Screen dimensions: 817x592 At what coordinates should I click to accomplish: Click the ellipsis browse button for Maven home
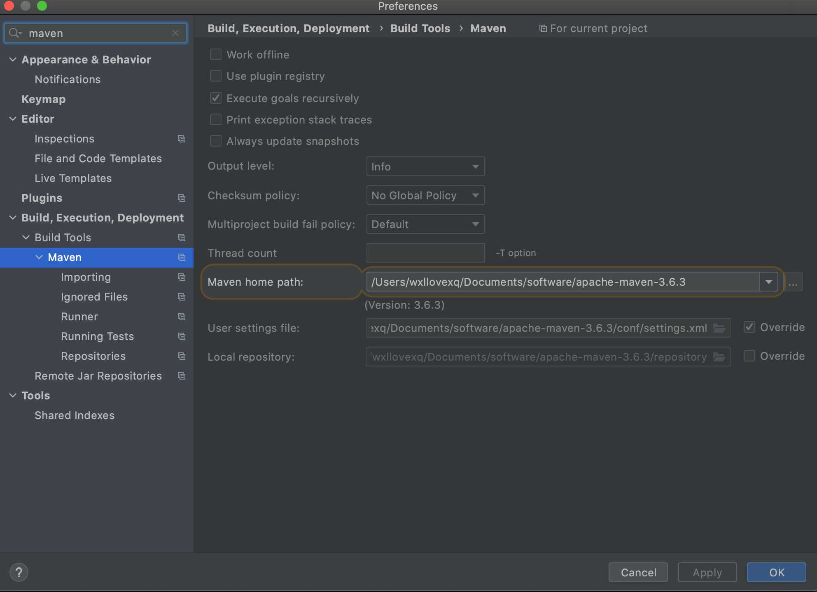click(793, 282)
